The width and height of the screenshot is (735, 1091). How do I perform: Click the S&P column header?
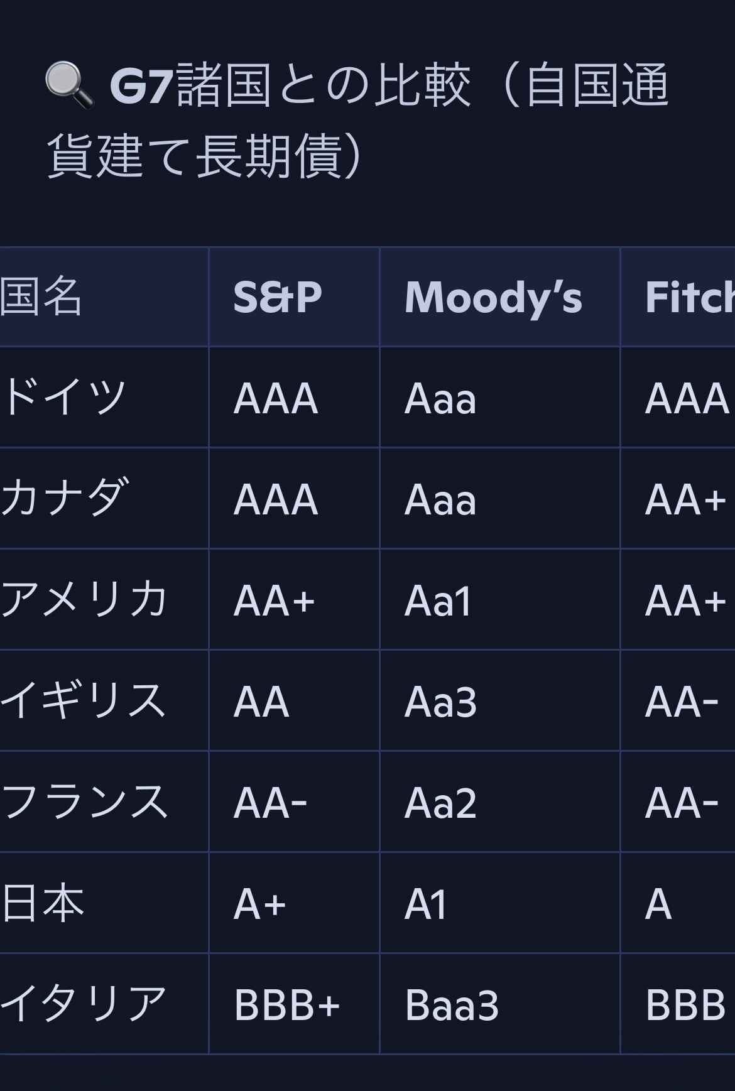(x=277, y=297)
